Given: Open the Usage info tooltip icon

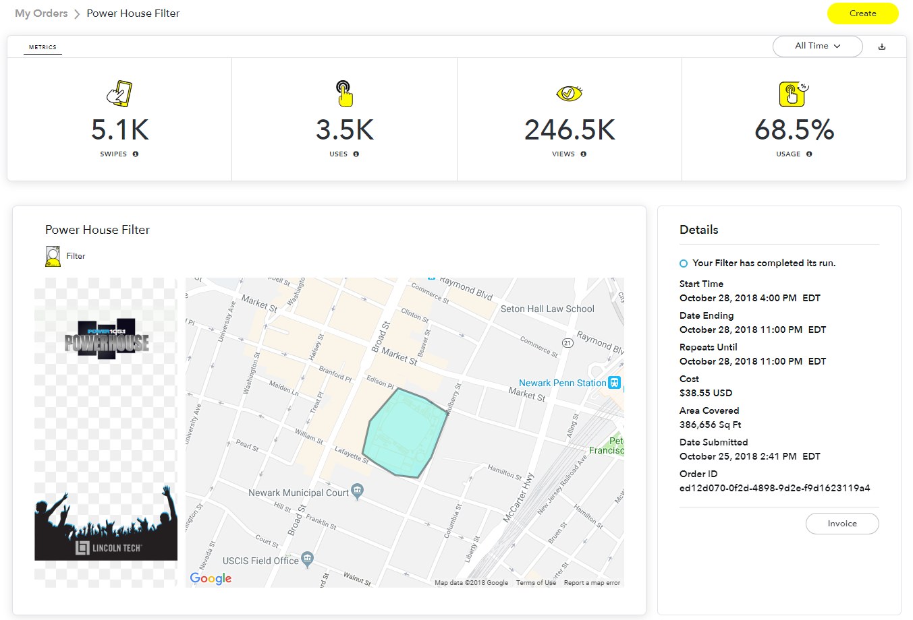Looking at the screenshot, I should coord(809,154).
